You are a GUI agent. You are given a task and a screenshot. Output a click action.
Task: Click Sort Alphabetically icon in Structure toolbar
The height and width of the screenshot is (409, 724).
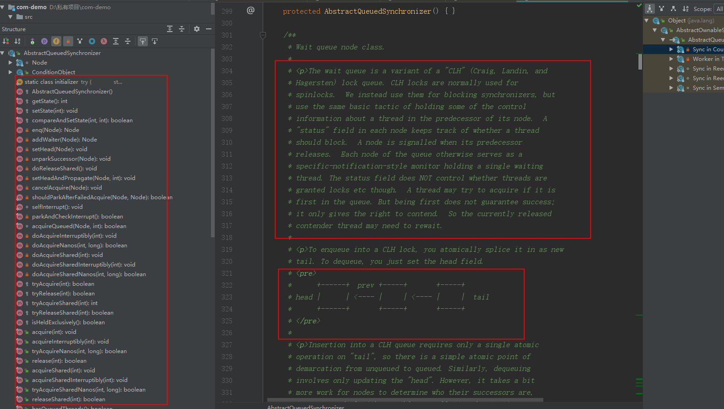pyautogui.click(x=17, y=41)
